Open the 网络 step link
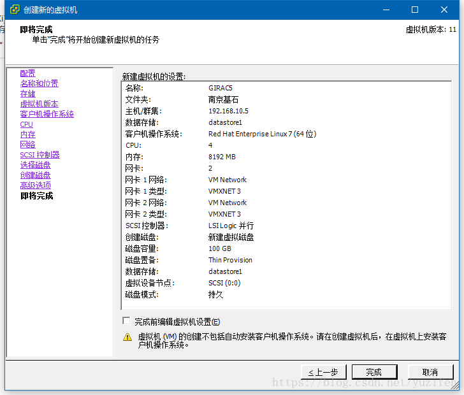This screenshot has width=464, height=395. coord(28,145)
